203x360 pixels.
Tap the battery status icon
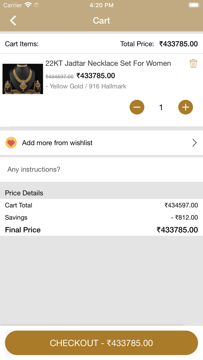click(x=194, y=5)
